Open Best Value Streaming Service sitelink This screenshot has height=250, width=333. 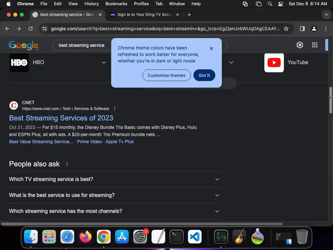coord(41,142)
